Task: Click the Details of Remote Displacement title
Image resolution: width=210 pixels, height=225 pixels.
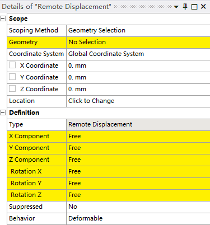Action: [57, 7]
